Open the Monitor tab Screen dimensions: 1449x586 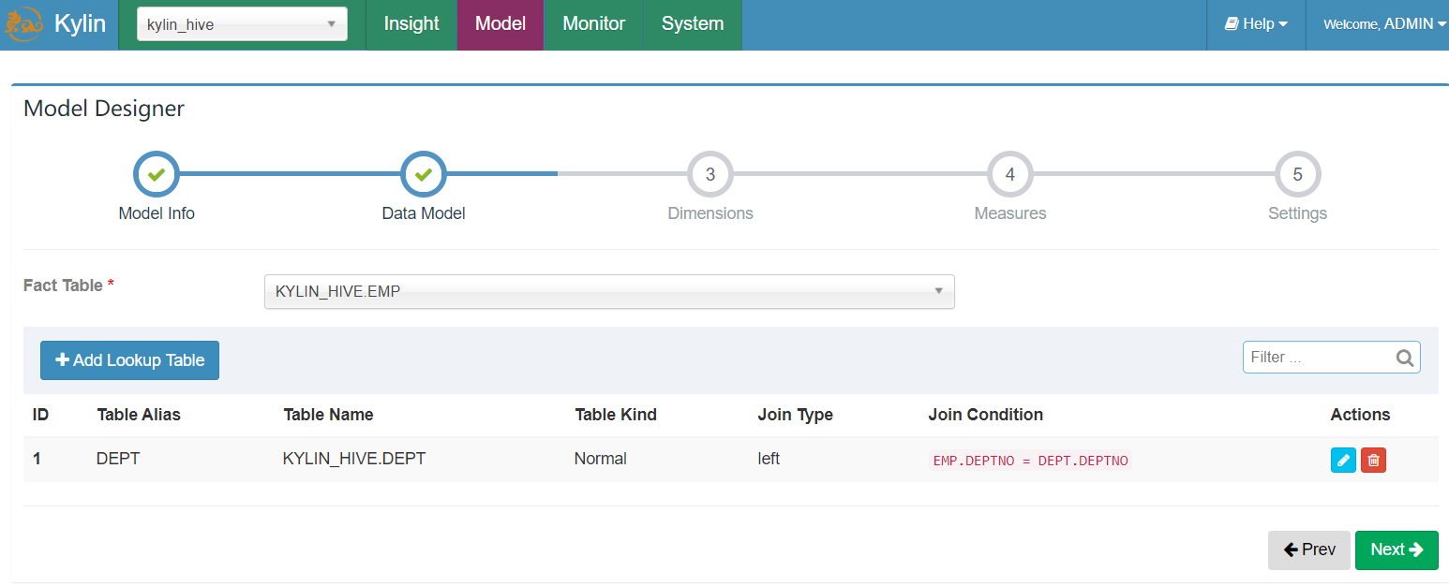(593, 24)
